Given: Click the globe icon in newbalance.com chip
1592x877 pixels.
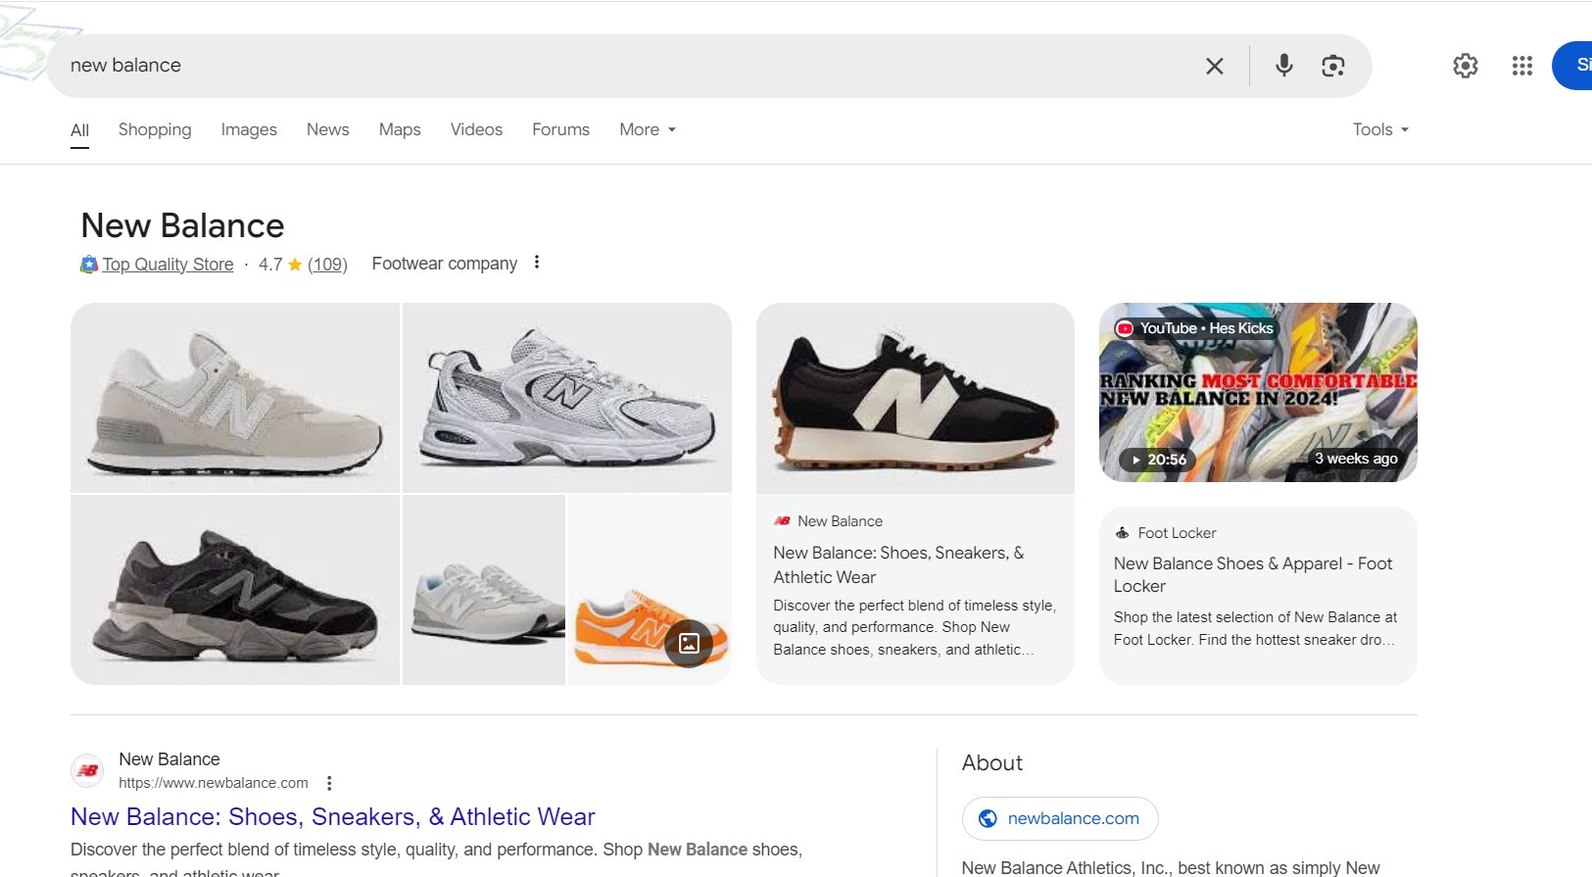Looking at the screenshot, I should pos(988,819).
